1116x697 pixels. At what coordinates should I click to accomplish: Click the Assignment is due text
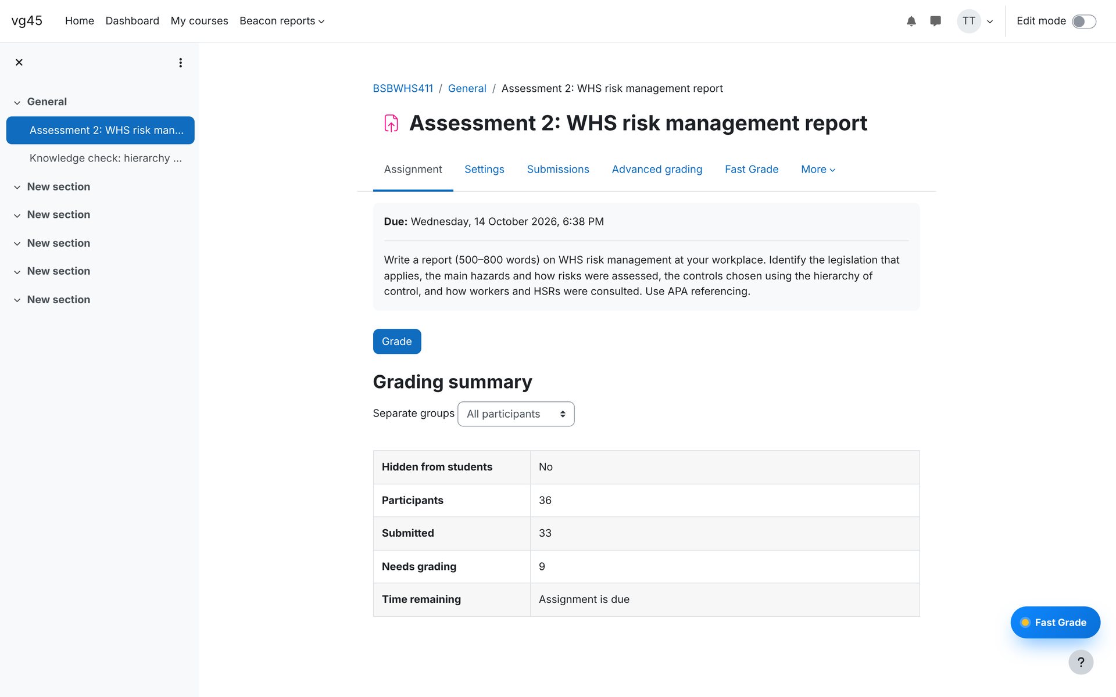coord(584,599)
